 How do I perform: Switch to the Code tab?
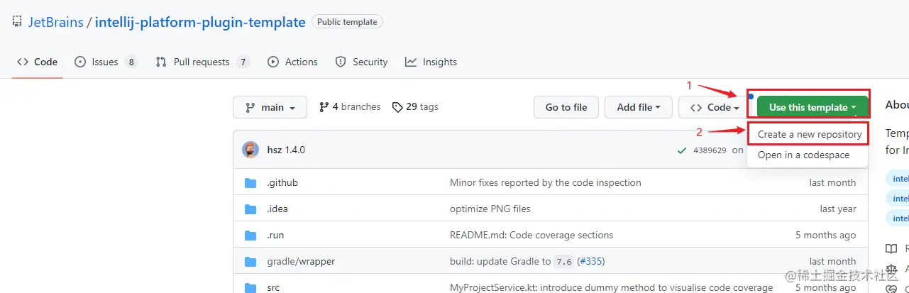(38, 62)
